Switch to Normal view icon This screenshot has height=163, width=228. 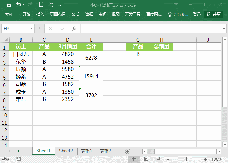[x=134, y=159]
